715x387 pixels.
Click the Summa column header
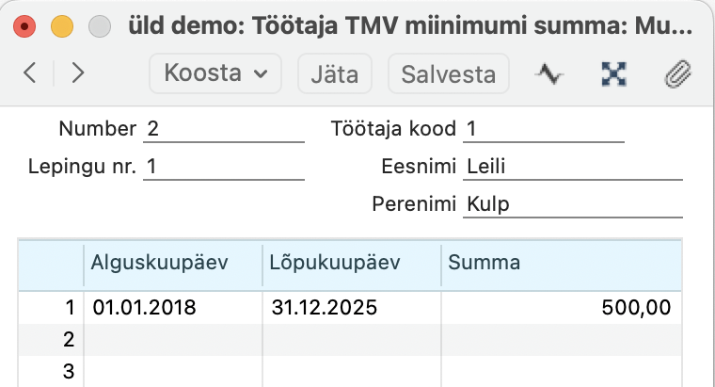coord(561,263)
